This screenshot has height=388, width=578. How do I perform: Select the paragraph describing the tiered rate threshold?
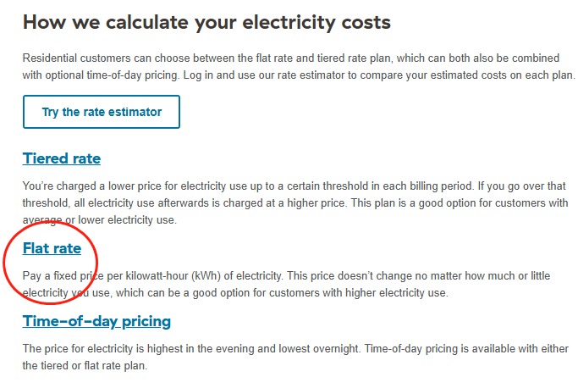click(295, 202)
